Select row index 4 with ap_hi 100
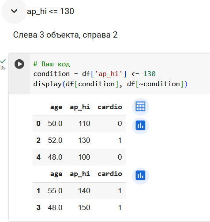 (x=79, y=157)
